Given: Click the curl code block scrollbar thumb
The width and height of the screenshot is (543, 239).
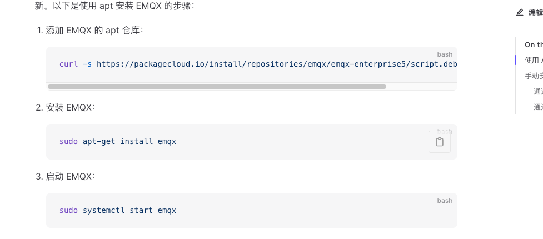Looking at the screenshot, I should [x=217, y=87].
